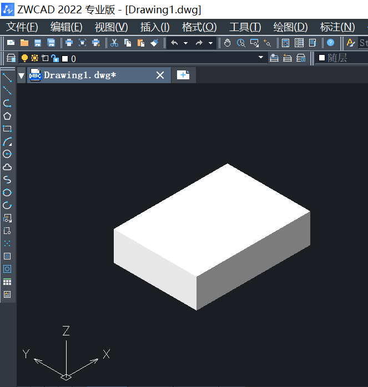
Task: Select the Construction line tool
Action: pos(7,90)
